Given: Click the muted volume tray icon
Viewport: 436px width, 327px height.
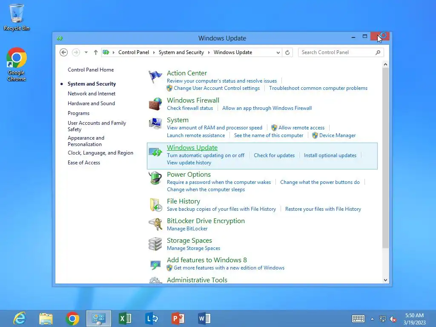Looking at the screenshot, I should point(393,319).
